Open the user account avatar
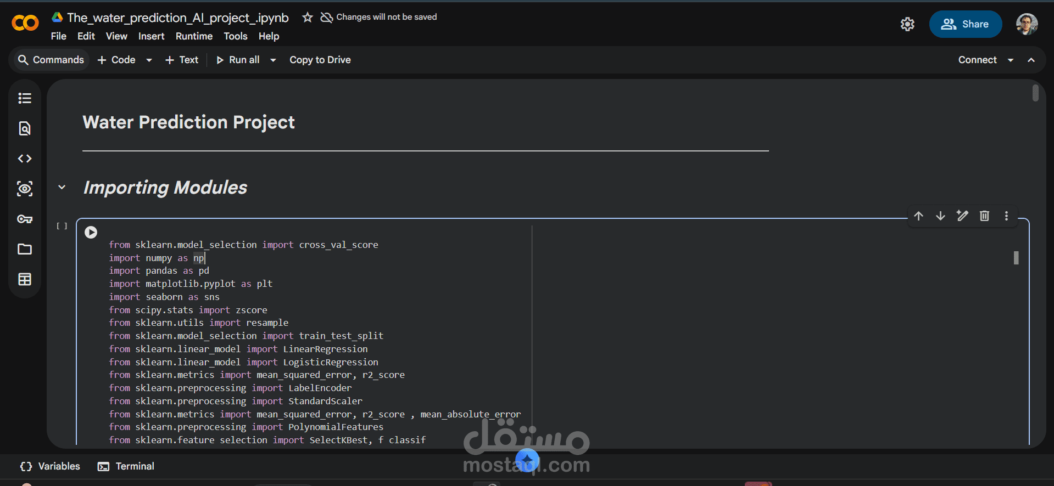This screenshot has height=486, width=1054. tap(1027, 24)
